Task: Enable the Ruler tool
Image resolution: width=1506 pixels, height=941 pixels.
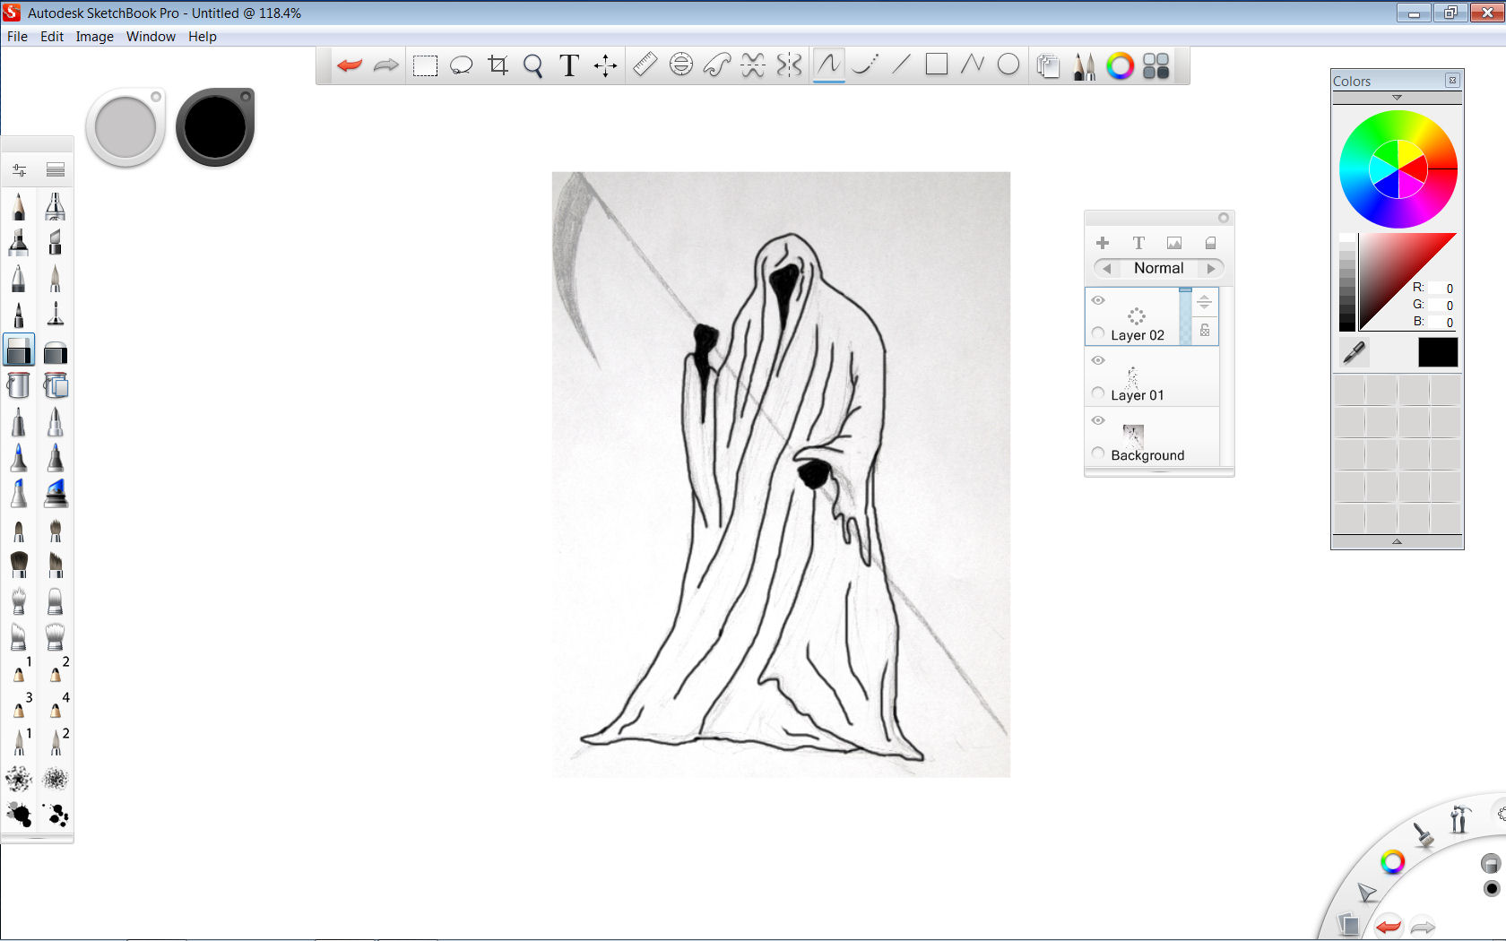Action: pos(645,65)
